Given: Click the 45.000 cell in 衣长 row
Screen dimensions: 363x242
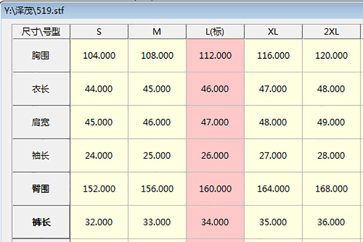Looking at the screenshot, I should pos(157,89).
